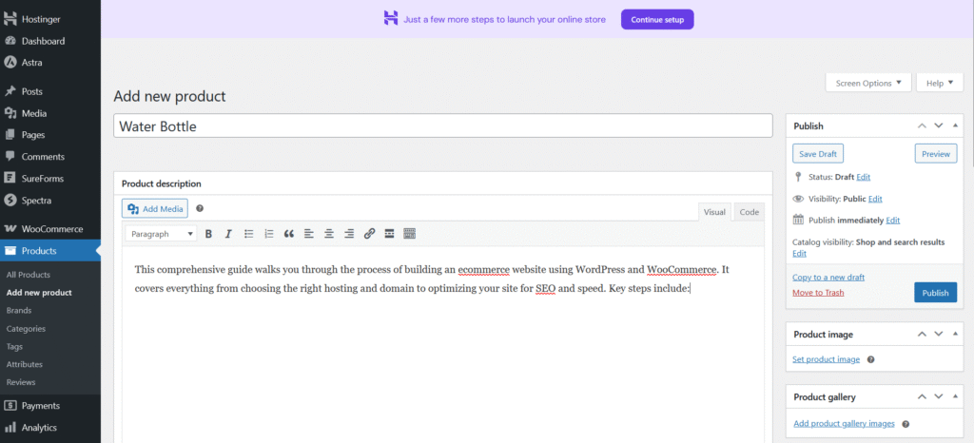The width and height of the screenshot is (974, 443).
Task: Collapse the Publish panel using its triangle toggle
Action: coord(956,125)
